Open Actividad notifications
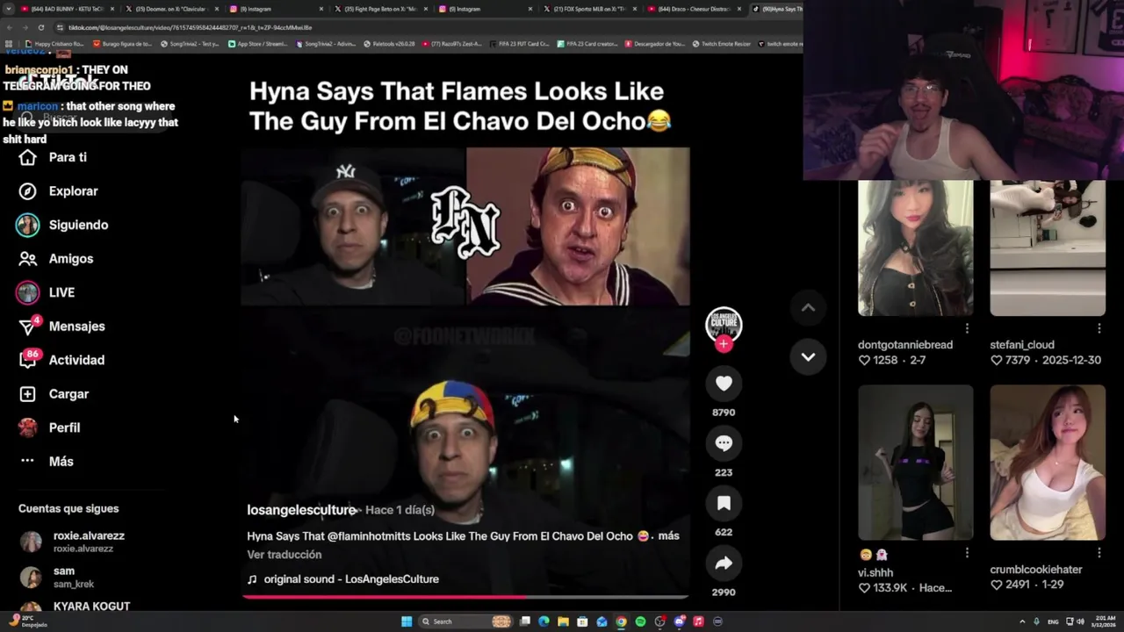Image resolution: width=1124 pixels, height=632 pixels. tap(61, 360)
